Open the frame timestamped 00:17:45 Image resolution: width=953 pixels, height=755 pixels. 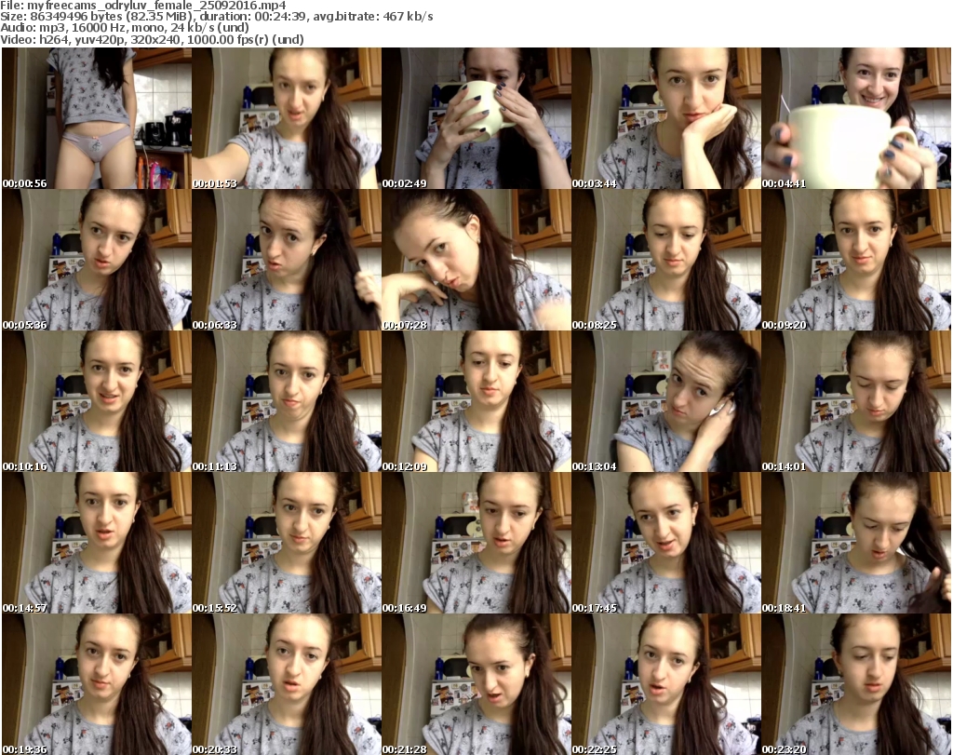(665, 543)
